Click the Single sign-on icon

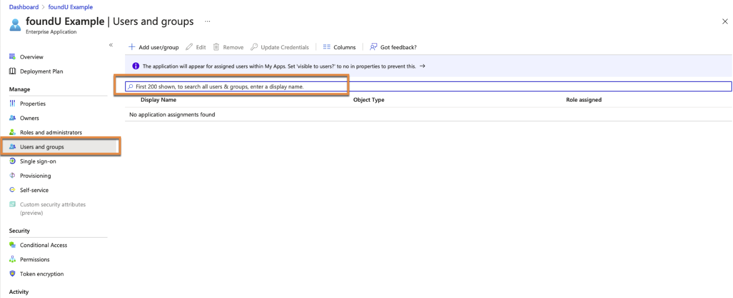pos(12,161)
